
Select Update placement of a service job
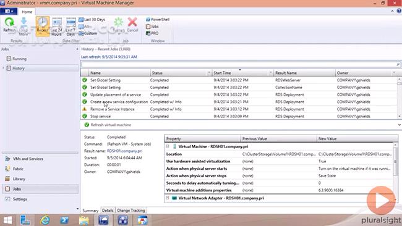point(239,94)
